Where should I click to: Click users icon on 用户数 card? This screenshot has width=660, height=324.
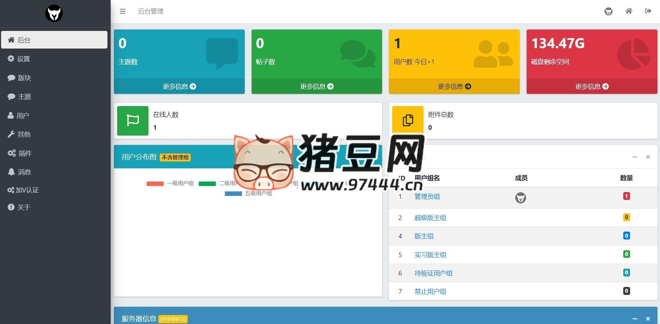coord(493,54)
